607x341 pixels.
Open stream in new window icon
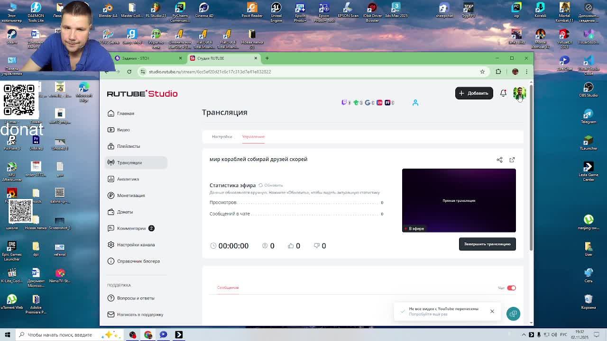(x=512, y=160)
